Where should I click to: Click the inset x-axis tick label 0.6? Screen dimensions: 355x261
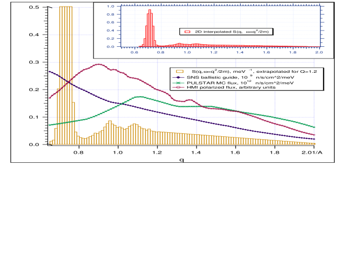(135, 52)
